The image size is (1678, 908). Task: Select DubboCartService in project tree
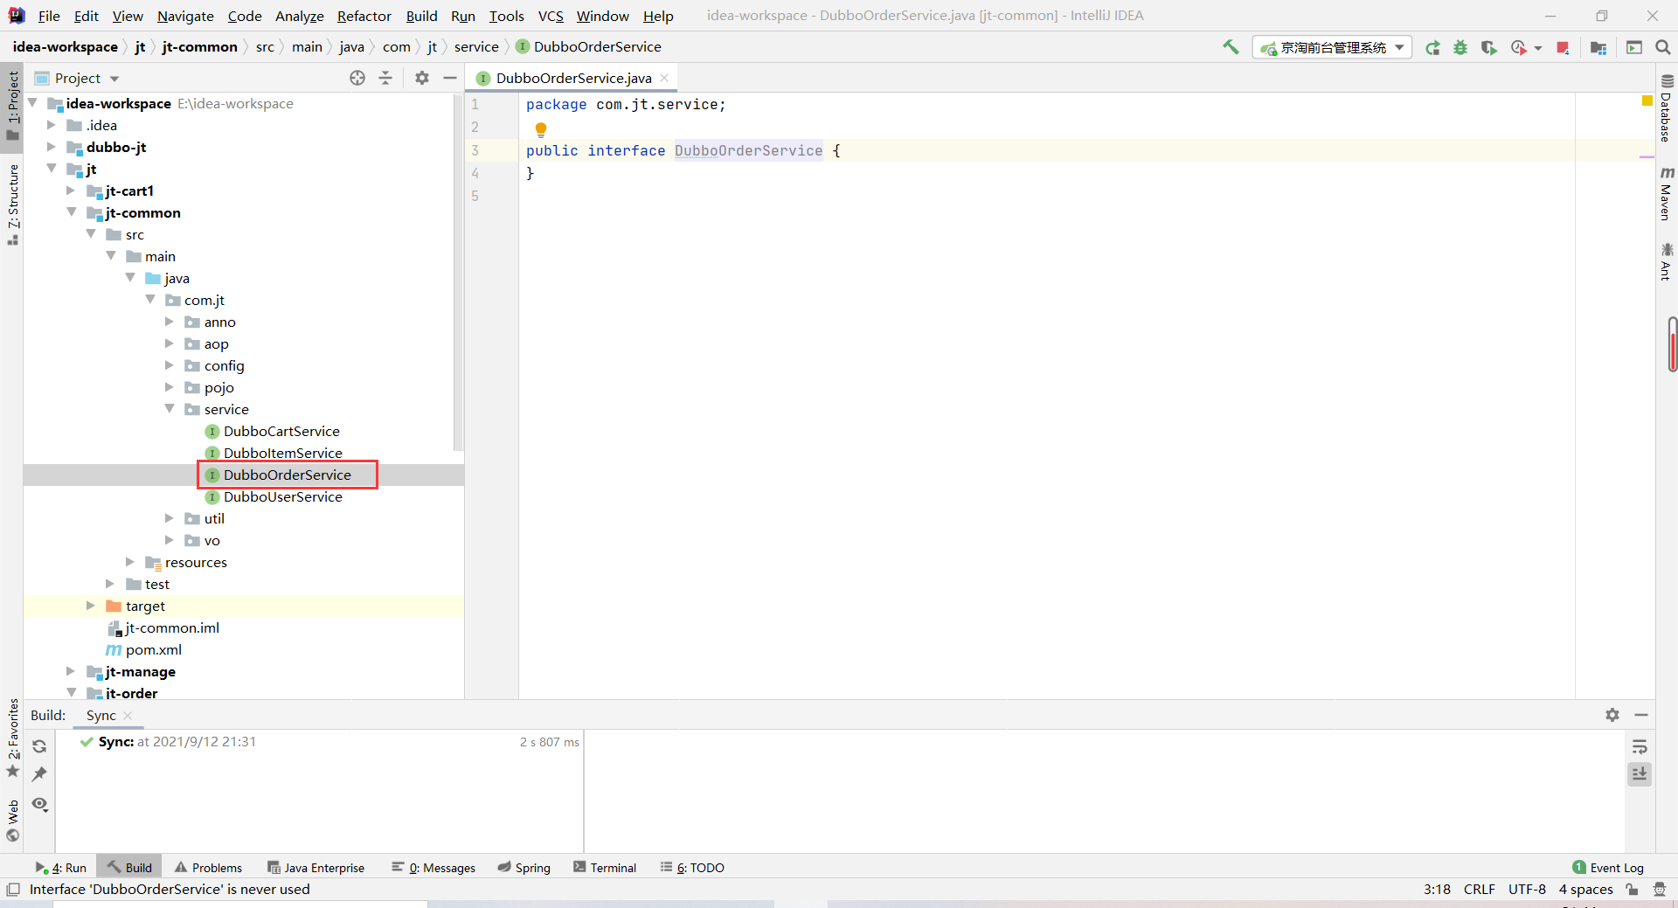click(x=281, y=431)
